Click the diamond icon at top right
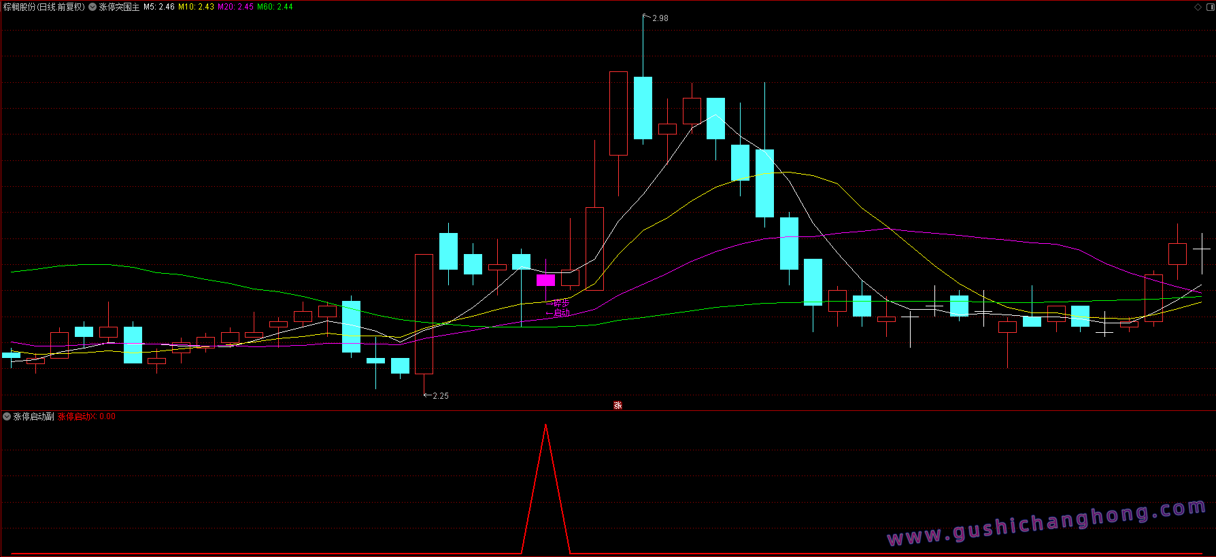 tap(1198, 7)
